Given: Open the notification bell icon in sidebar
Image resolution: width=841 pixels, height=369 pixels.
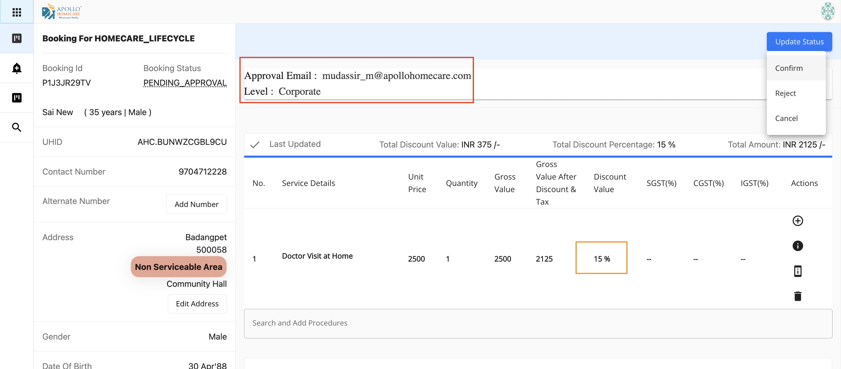Looking at the screenshot, I should click(17, 68).
